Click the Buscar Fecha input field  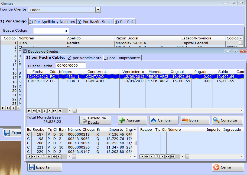coord(70,66)
